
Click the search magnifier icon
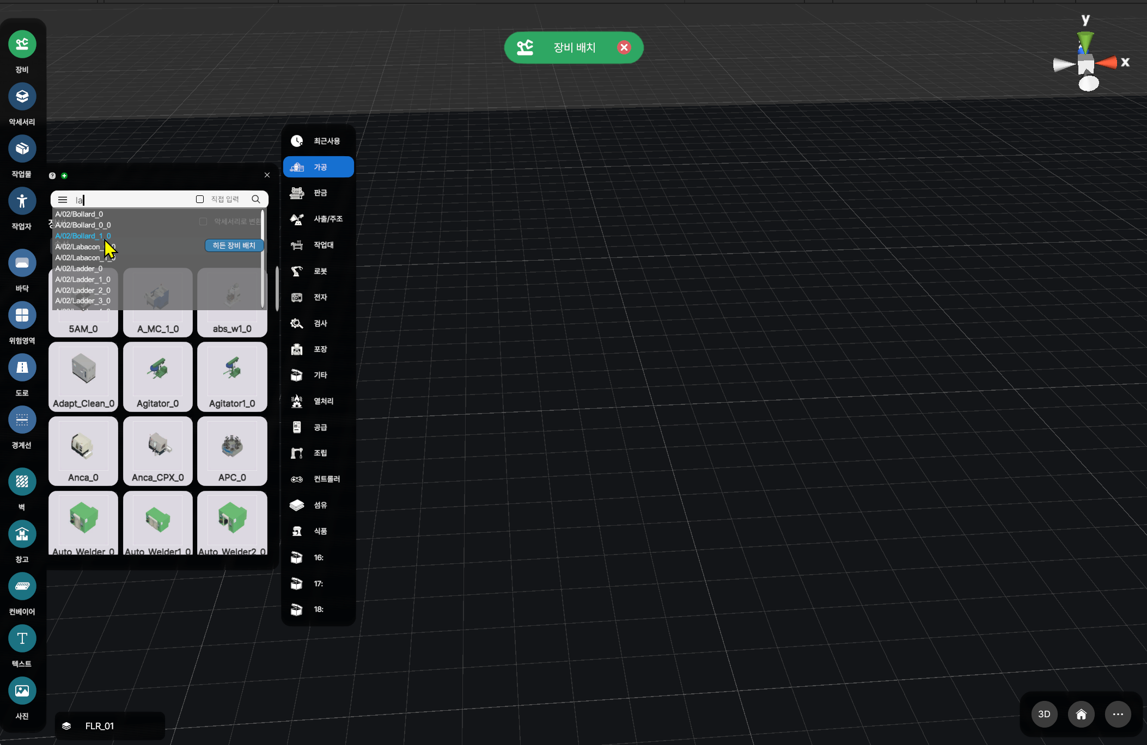coord(256,199)
